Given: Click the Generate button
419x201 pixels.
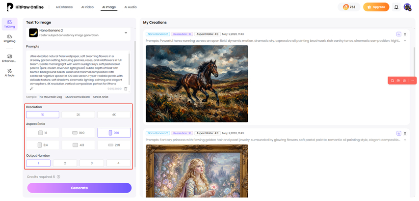Looking at the screenshot, I should coord(79,188).
